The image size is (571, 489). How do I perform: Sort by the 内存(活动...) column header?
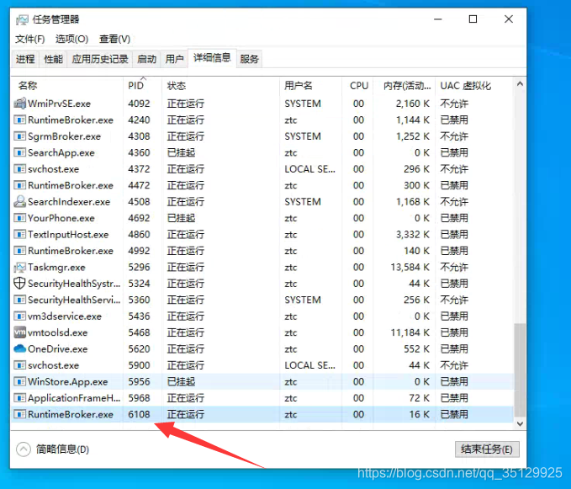pos(404,86)
